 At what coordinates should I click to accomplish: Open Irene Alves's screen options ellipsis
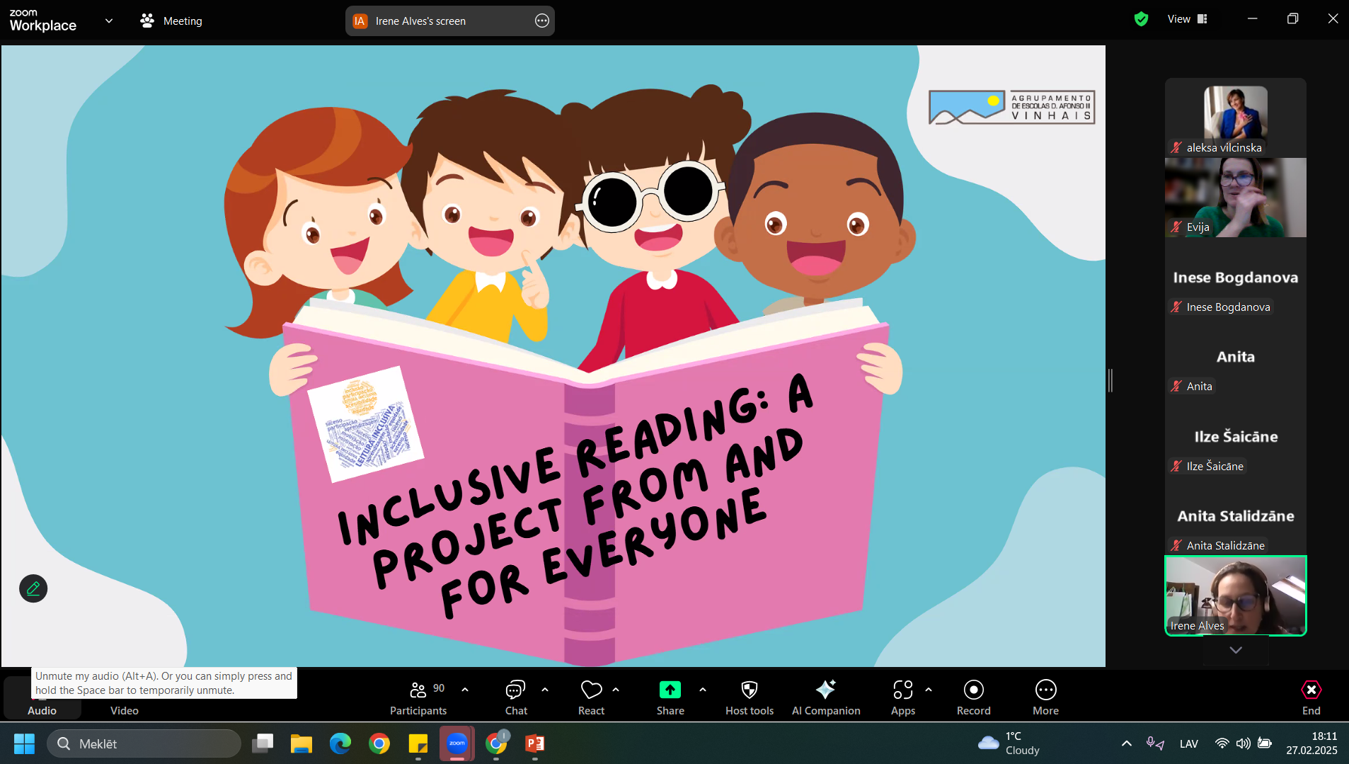542,21
